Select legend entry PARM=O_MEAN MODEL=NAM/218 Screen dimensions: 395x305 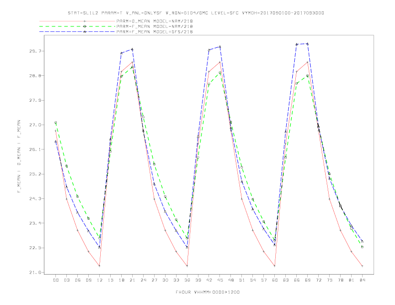click(x=155, y=21)
